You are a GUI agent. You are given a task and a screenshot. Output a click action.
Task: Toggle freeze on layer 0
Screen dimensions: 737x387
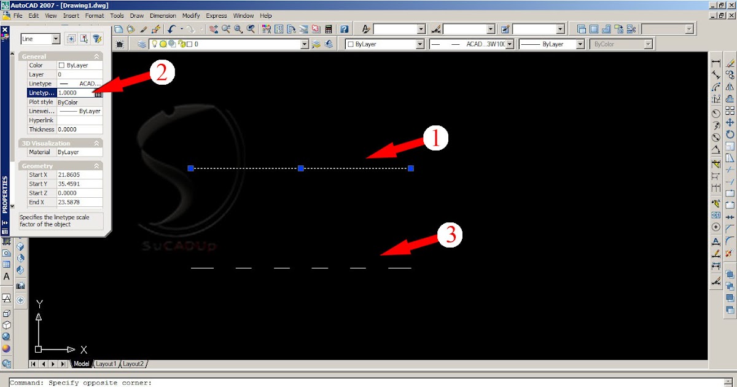163,44
